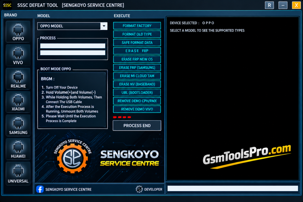
Task: Click 'DEVICE SELECTED : OPPO' text
Action: pyautogui.click(x=192, y=23)
